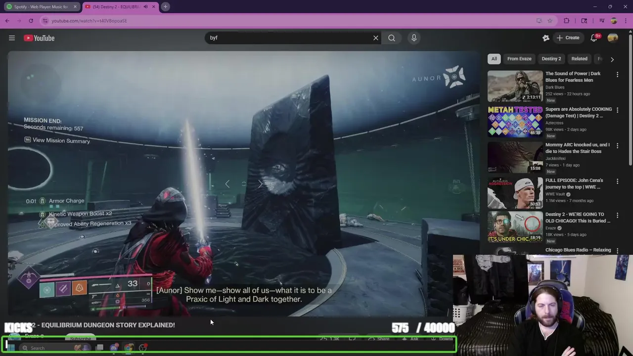Select the Destiny 2 filter chip
Screen dimensions: 633x356
[551, 59]
